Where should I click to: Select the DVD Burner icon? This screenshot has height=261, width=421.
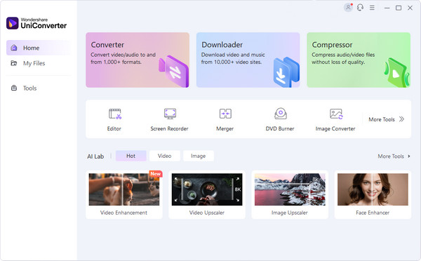point(281,114)
